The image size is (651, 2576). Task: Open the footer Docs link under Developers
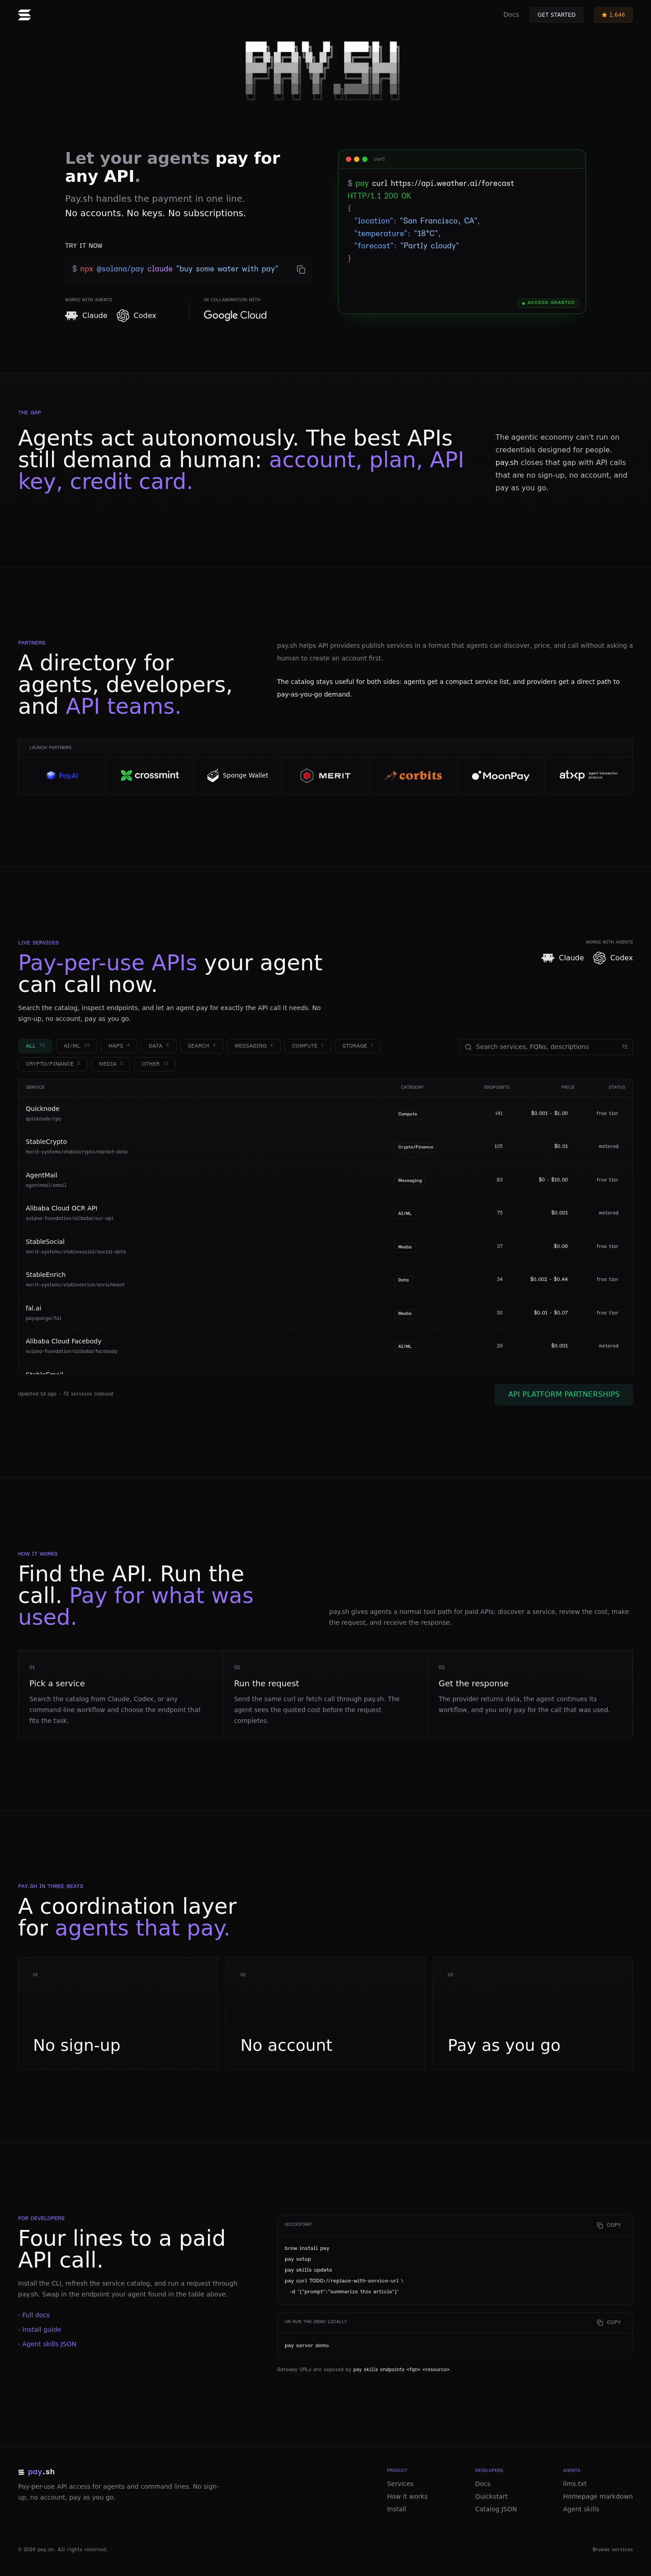point(483,2484)
